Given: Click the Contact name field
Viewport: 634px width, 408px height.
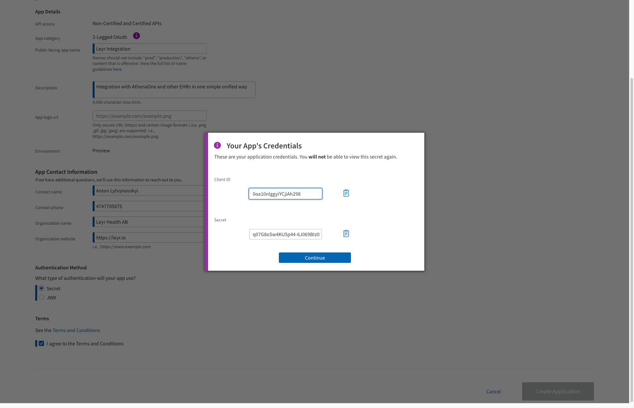Looking at the screenshot, I should [149, 191].
